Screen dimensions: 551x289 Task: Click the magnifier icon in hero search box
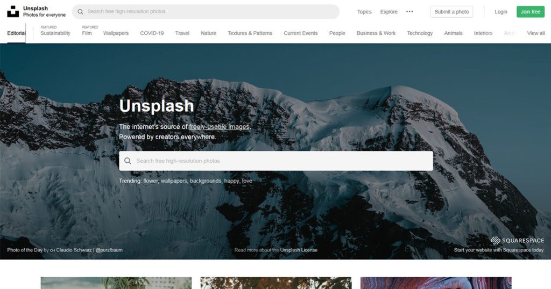[x=128, y=161]
